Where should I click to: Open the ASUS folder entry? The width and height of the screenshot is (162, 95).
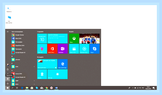pos(23,84)
